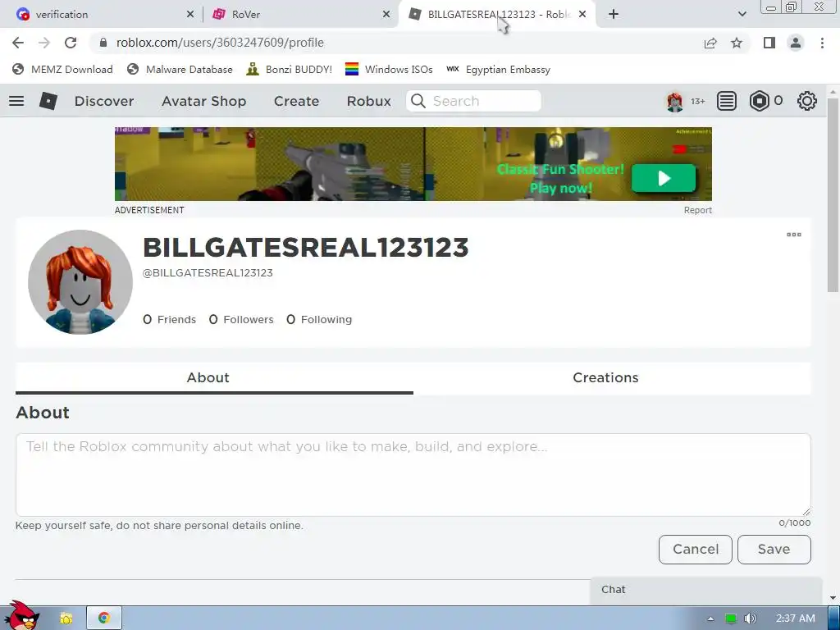Viewport: 840px width, 630px height.
Task: Select the About profile tab
Action: [214, 377]
